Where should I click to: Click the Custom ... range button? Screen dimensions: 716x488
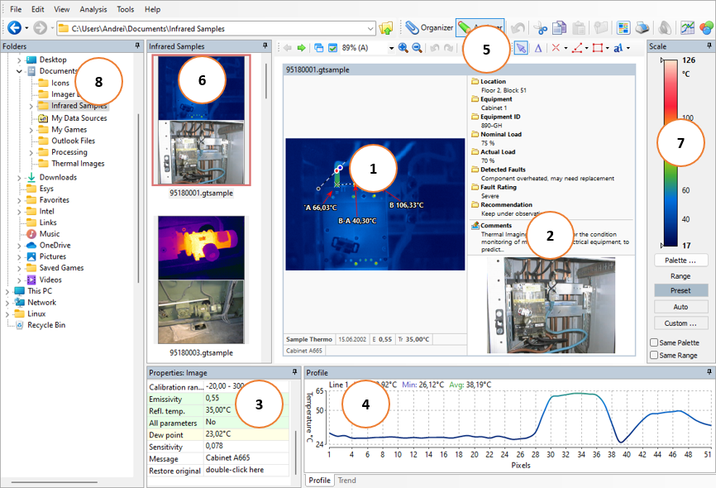pyautogui.click(x=680, y=323)
